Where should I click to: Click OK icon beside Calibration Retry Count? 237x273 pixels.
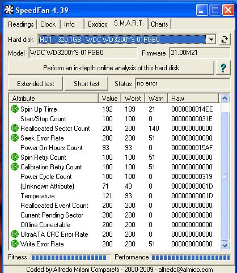[15, 167]
